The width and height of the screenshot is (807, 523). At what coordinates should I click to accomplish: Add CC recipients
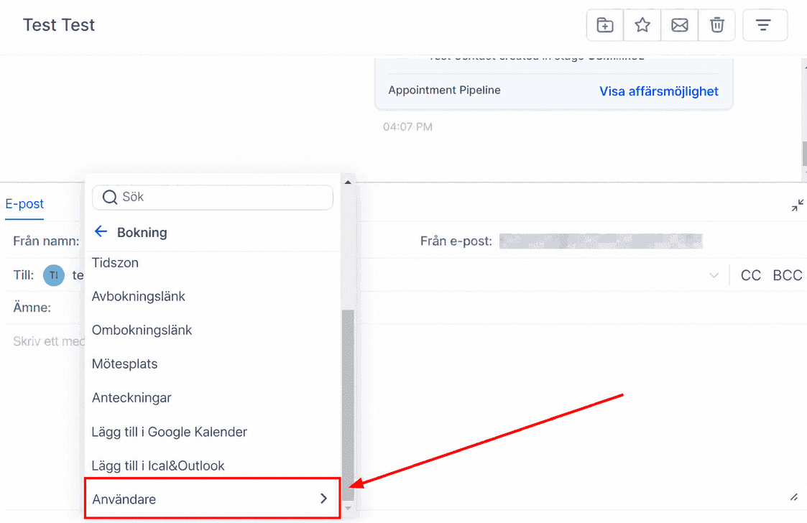[750, 275]
